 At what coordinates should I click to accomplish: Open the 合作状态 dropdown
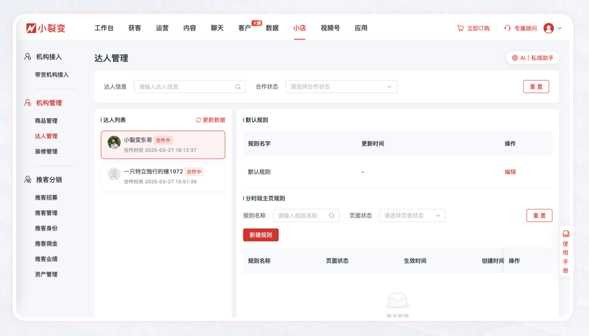point(341,86)
